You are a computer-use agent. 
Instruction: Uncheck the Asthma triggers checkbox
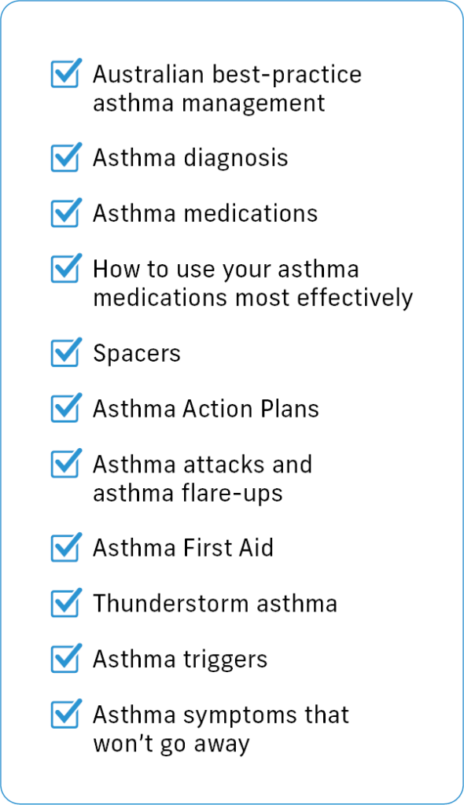[x=65, y=660]
